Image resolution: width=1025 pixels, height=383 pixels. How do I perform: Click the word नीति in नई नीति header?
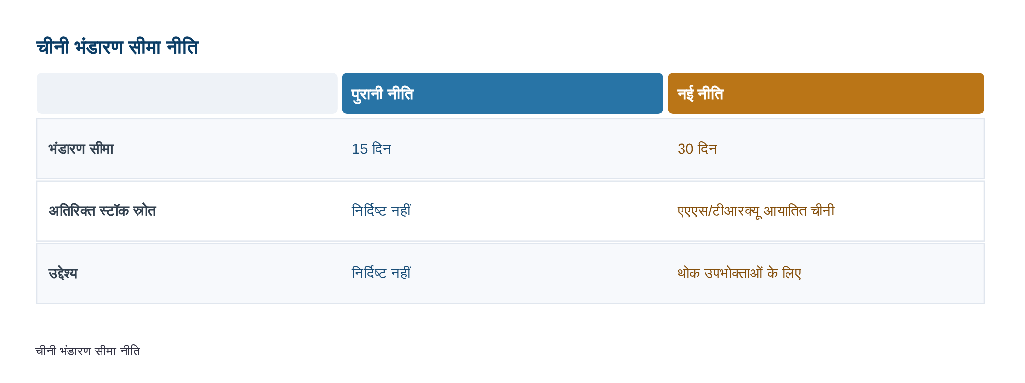(x=711, y=94)
